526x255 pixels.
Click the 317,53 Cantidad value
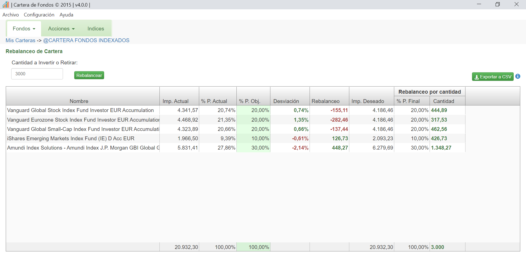click(x=439, y=120)
